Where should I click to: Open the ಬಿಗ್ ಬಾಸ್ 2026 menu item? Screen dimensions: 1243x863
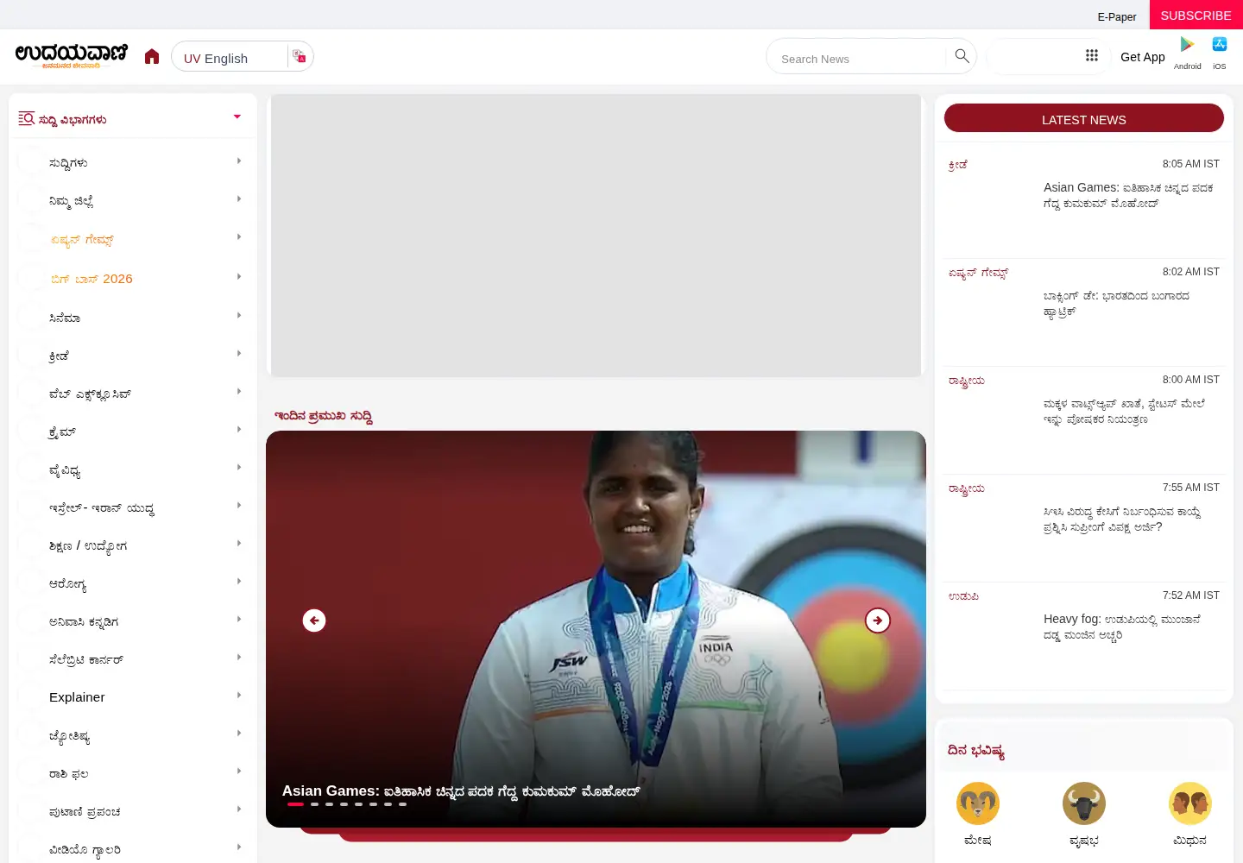point(91,279)
